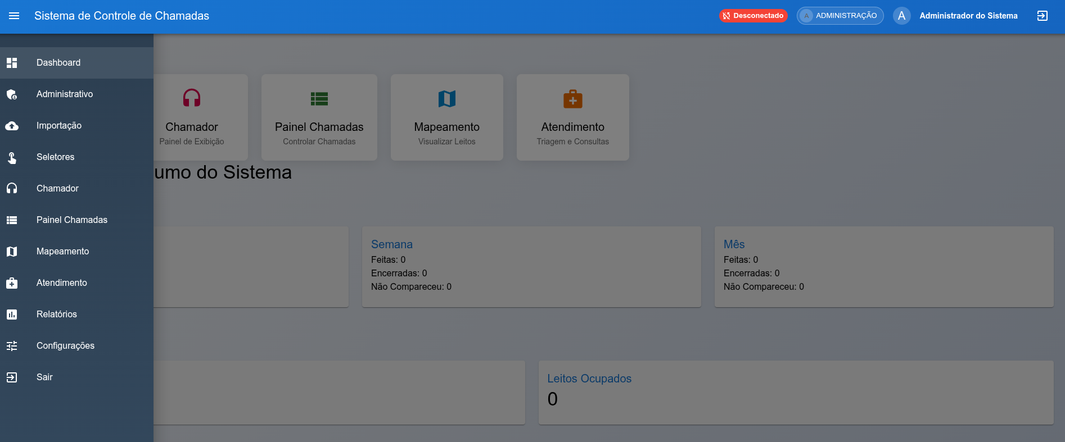Toggle the hamburger navigation menu
Screen dimensions: 1065x442
14,16
